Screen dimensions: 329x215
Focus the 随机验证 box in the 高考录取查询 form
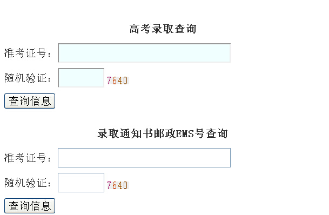81,78
